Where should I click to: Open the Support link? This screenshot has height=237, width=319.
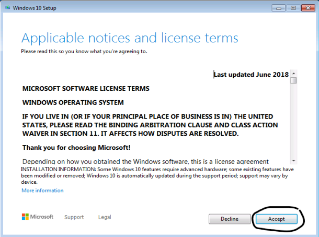(x=74, y=217)
